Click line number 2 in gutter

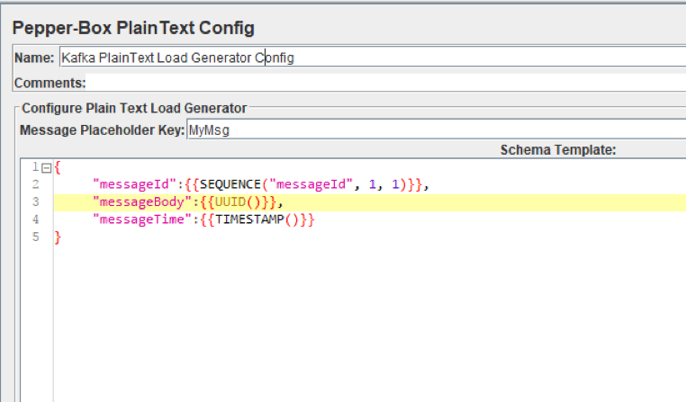click(x=35, y=184)
